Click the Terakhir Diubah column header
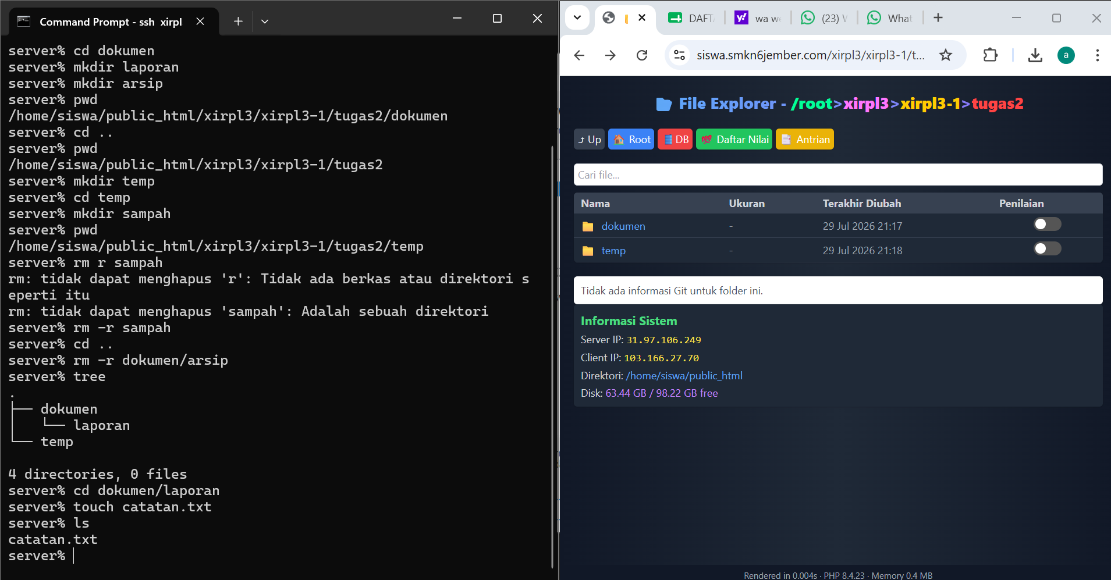 (862, 204)
